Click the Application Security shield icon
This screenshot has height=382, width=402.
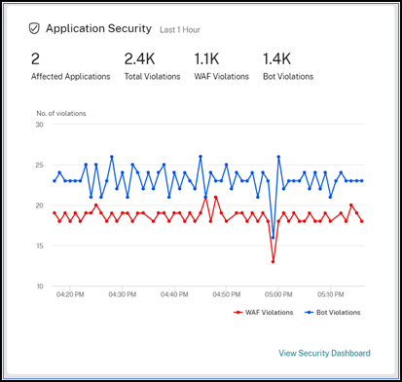pos(34,28)
